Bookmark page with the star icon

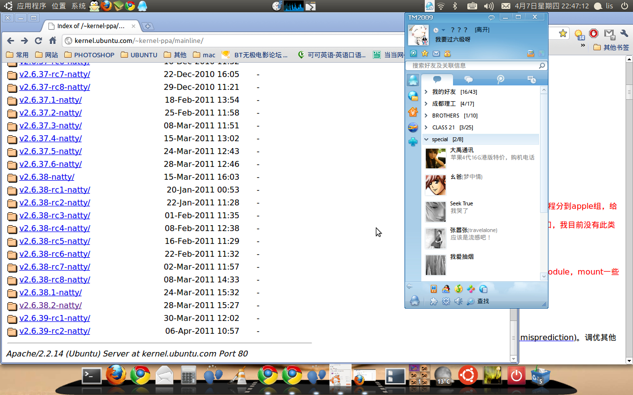563,34
